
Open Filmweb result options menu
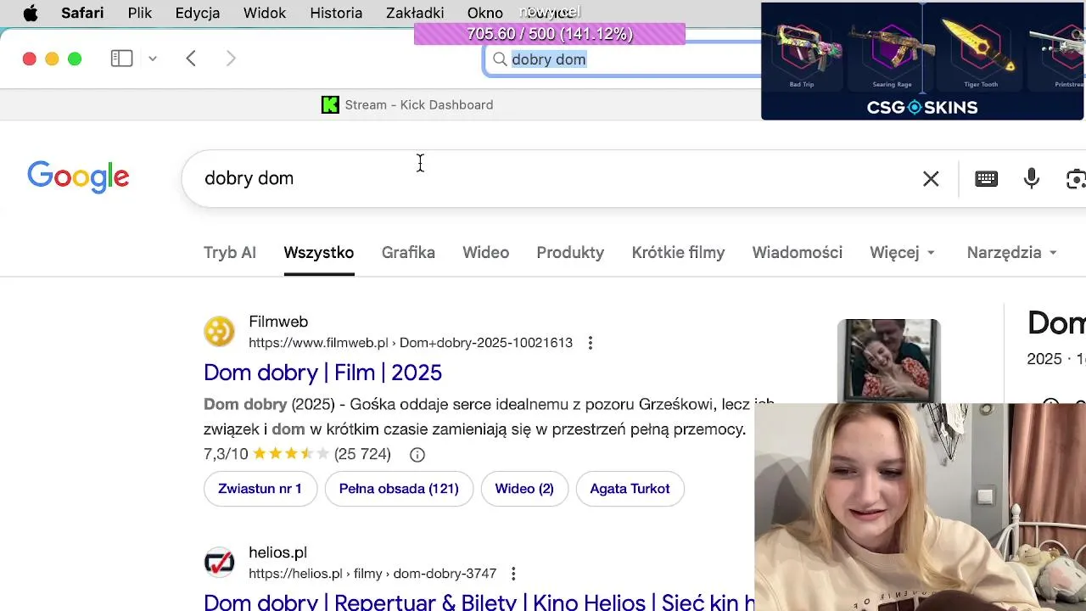(x=591, y=343)
